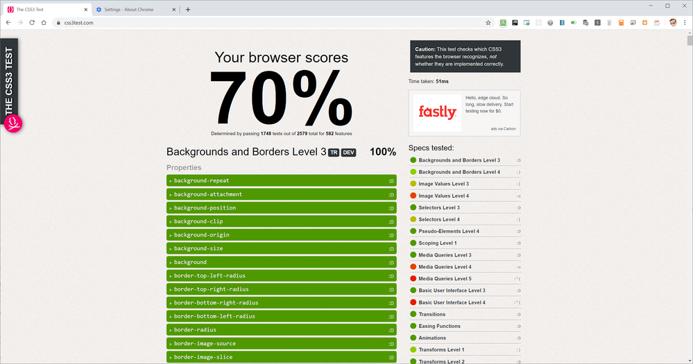Viewport: 693px width, 364px height.
Task: Open the green robot face extension
Action: [x=503, y=22]
